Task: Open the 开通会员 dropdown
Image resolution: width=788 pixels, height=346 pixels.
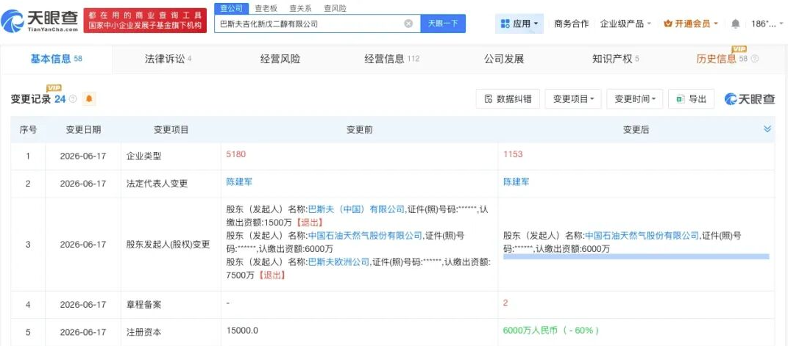Action: (691, 24)
